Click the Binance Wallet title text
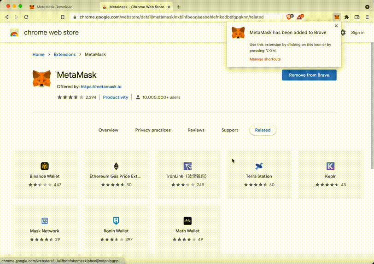Image resolution: width=374 pixels, height=264 pixels. coord(45,176)
